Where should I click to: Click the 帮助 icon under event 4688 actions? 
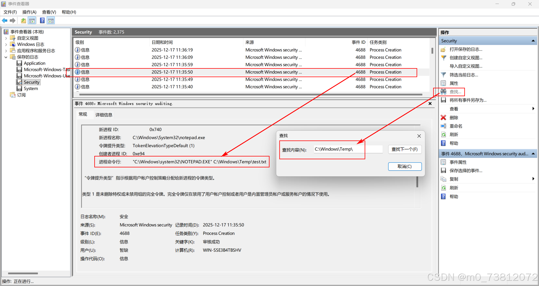click(x=443, y=197)
